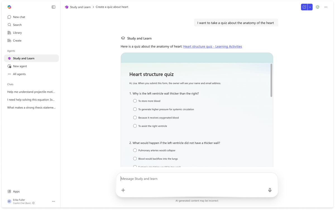Screen dimensions: 335x210
Task: Open the Library icon in sidebar
Action: (9, 33)
